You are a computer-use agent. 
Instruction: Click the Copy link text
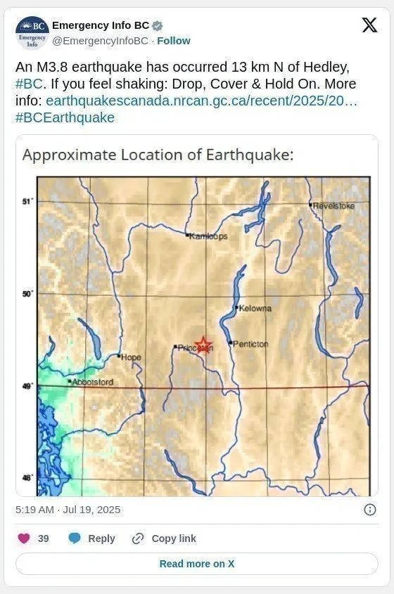click(174, 538)
